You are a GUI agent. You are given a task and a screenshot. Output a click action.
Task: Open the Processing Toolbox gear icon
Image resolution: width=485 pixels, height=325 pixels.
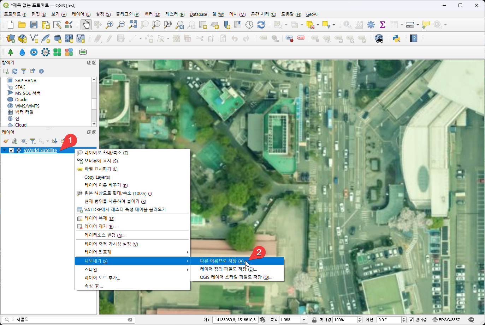(371, 25)
